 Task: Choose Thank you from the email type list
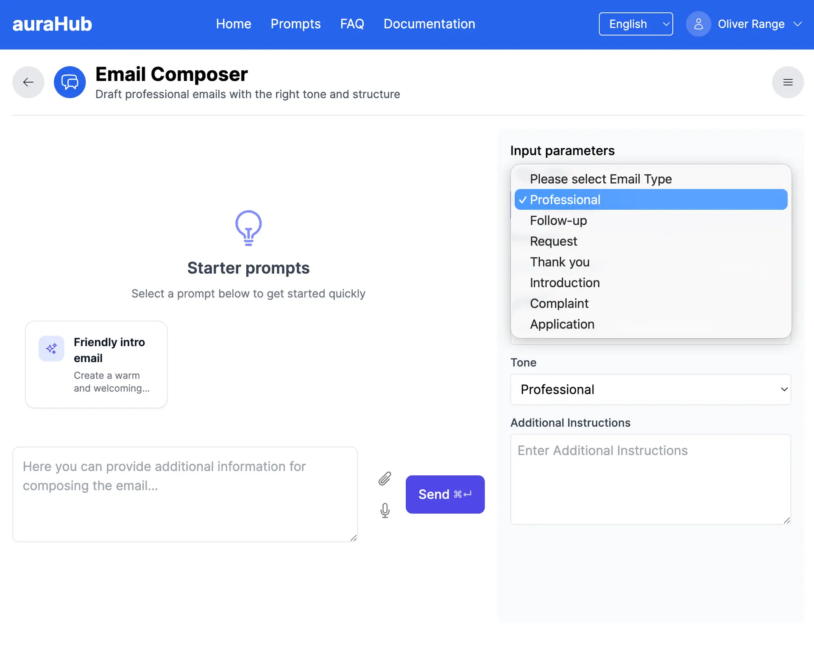click(x=560, y=262)
